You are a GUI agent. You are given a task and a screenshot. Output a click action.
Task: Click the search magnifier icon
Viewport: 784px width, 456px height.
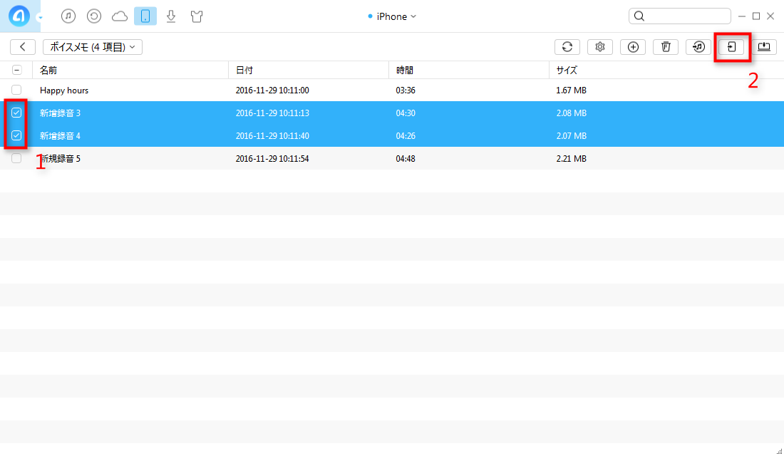[x=639, y=16]
